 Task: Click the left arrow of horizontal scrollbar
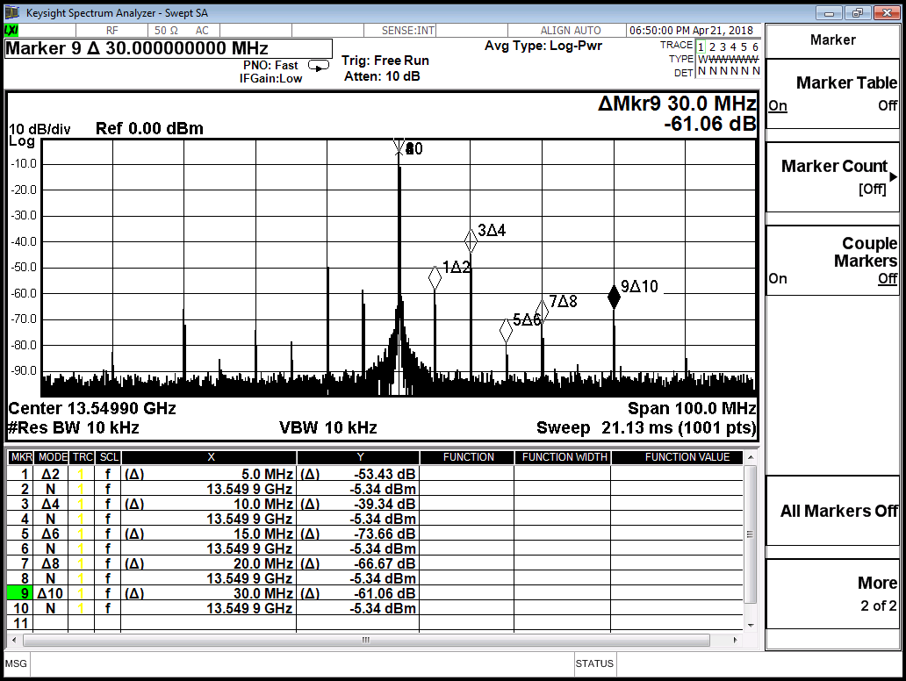pyautogui.click(x=14, y=640)
